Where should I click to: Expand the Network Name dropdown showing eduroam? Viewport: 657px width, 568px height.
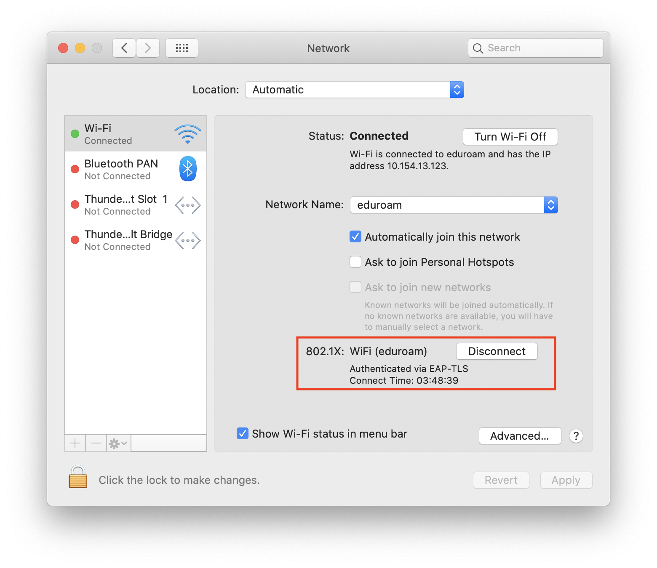pyautogui.click(x=454, y=205)
